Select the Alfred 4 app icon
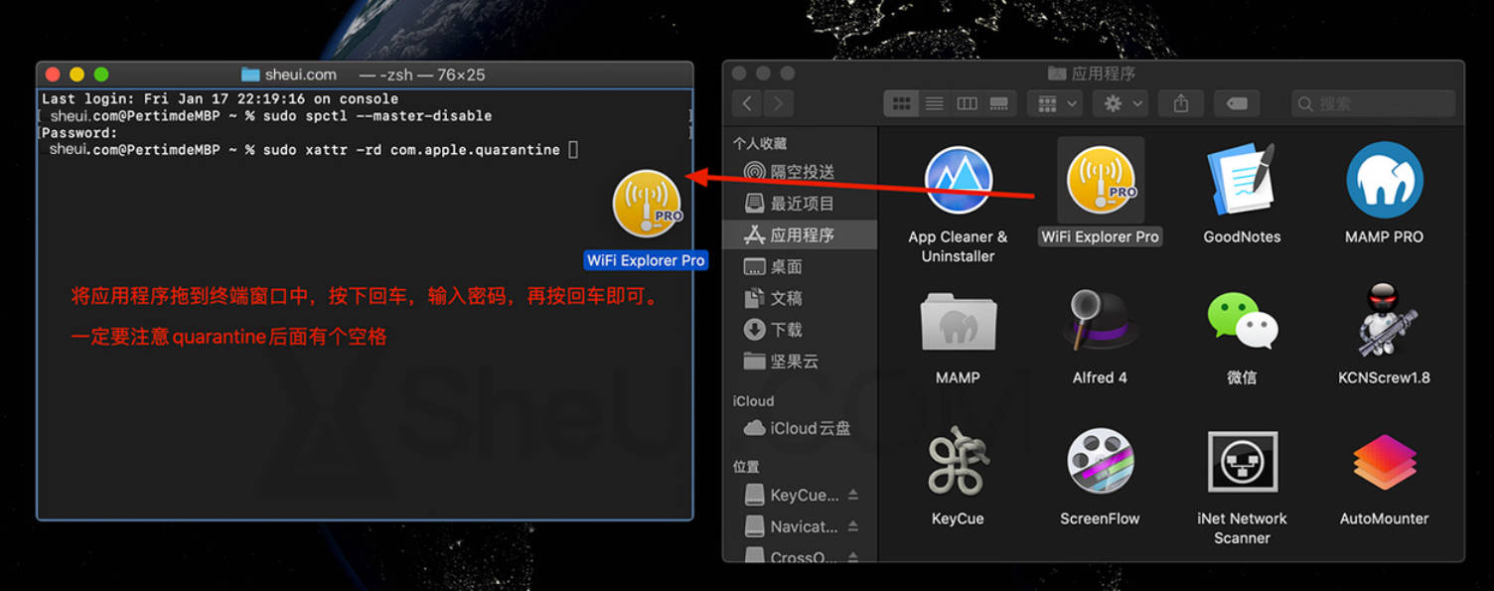This screenshot has height=591, width=1494. 1100,321
